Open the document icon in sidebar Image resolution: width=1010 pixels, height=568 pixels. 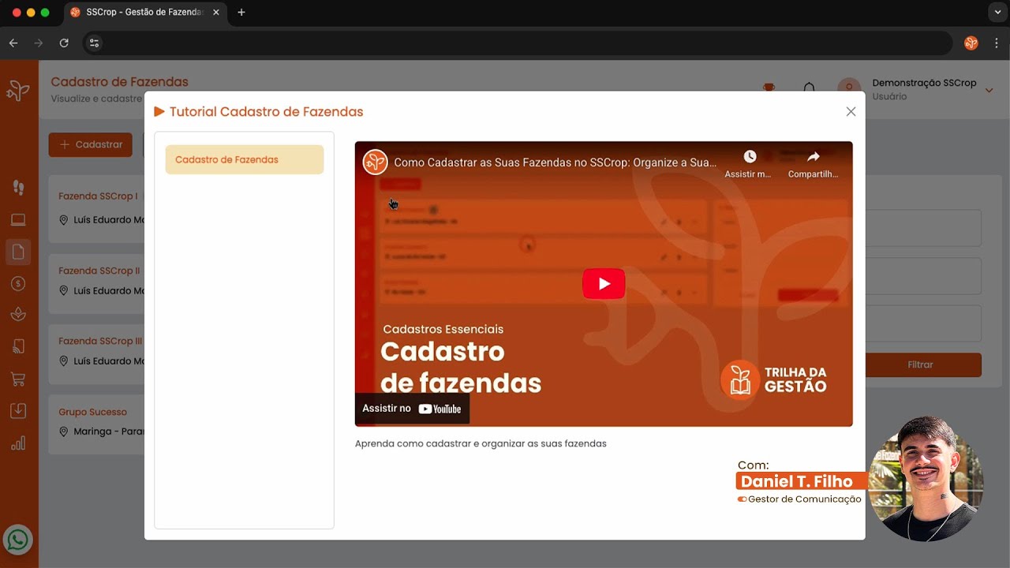tap(18, 252)
